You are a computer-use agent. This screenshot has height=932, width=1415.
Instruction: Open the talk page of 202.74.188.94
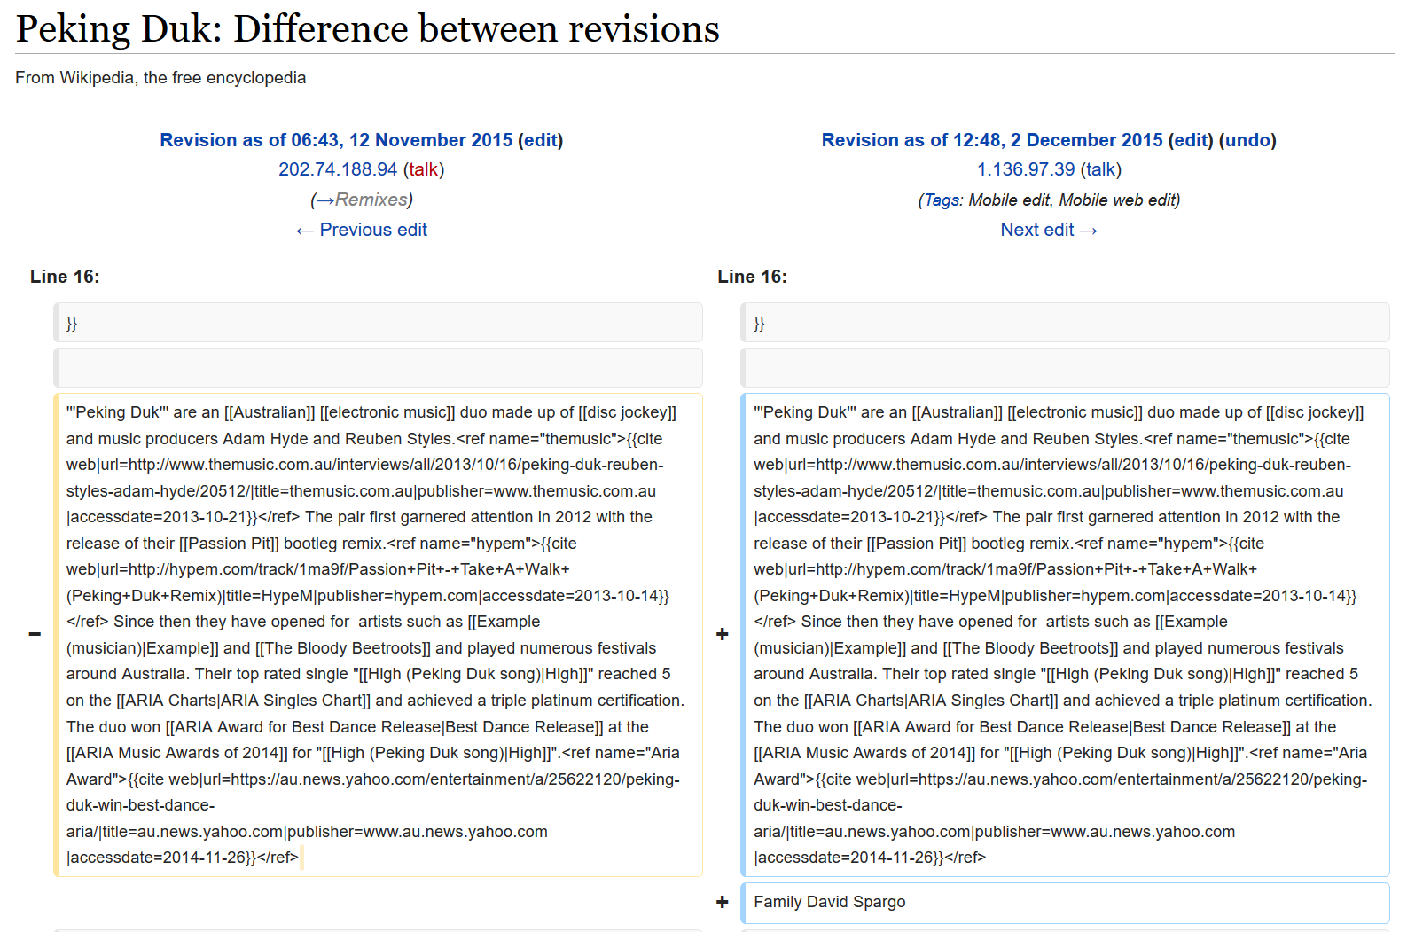coord(424,169)
